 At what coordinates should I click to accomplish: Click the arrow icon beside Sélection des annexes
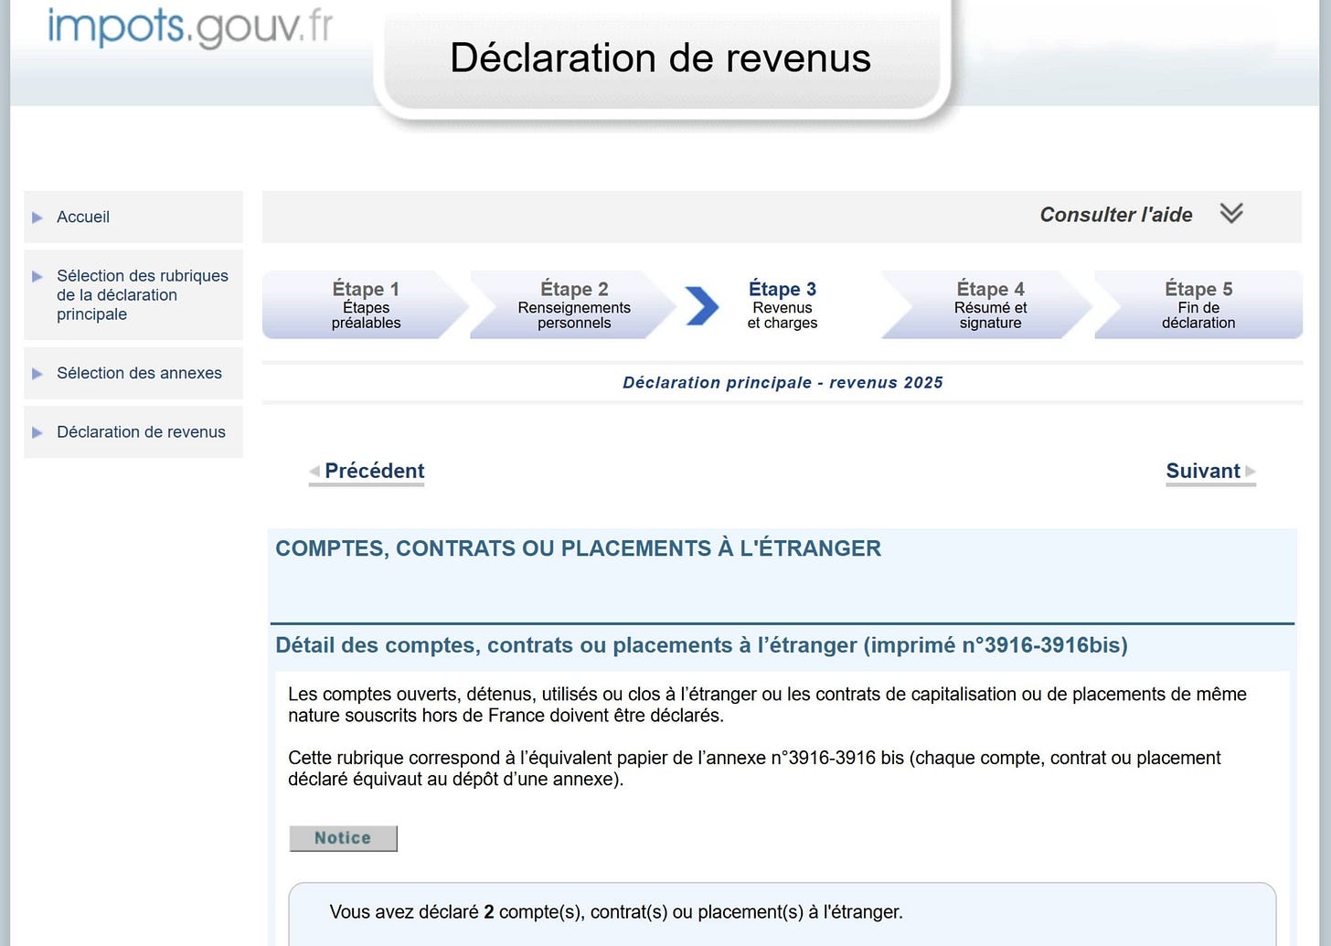pyautogui.click(x=37, y=374)
